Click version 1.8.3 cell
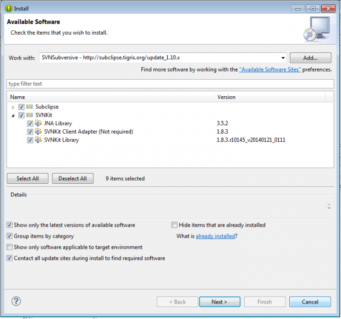This screenshot has width=341, height=319. pos(222,131)
